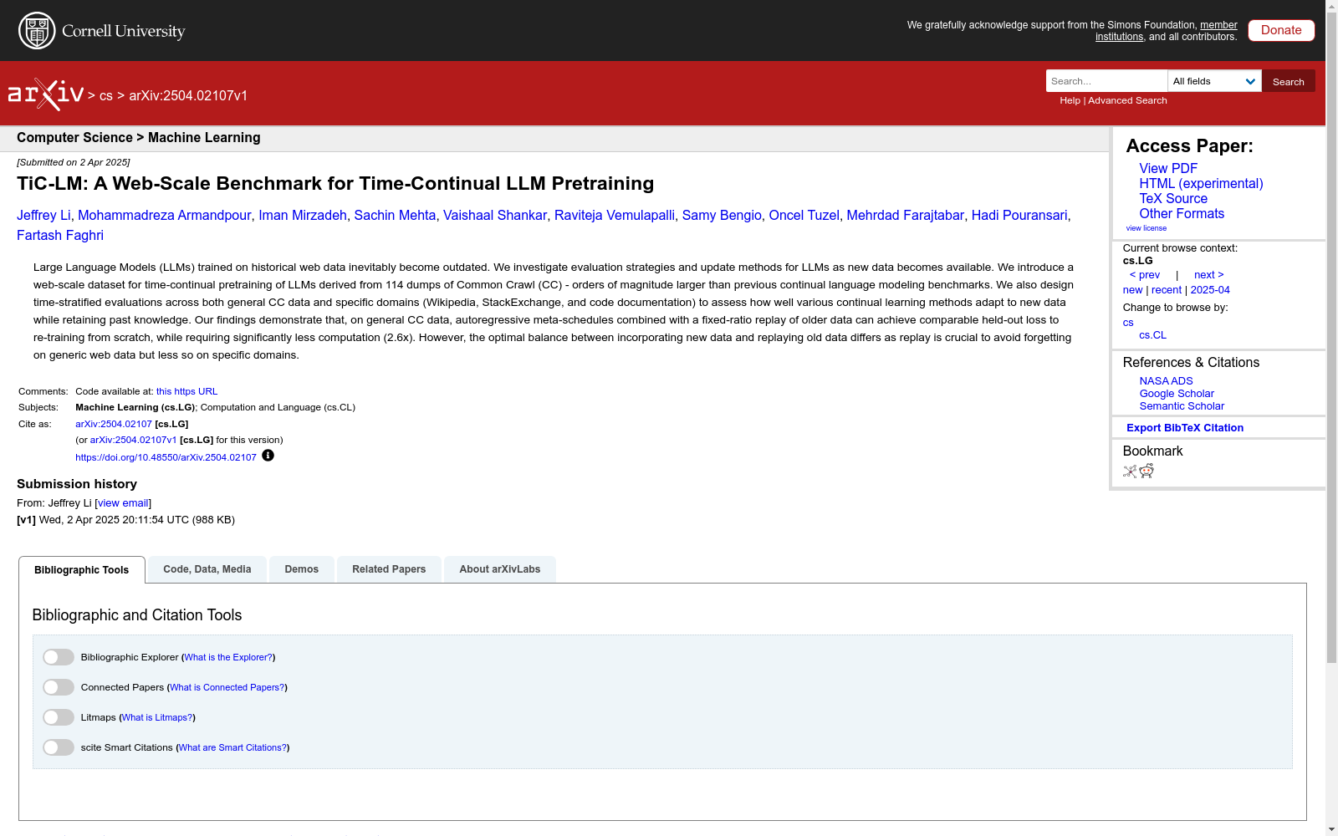Open author Fartash Faghri link
The height and width of the screenshot is (836, 1338).
(x=60, y=236)
